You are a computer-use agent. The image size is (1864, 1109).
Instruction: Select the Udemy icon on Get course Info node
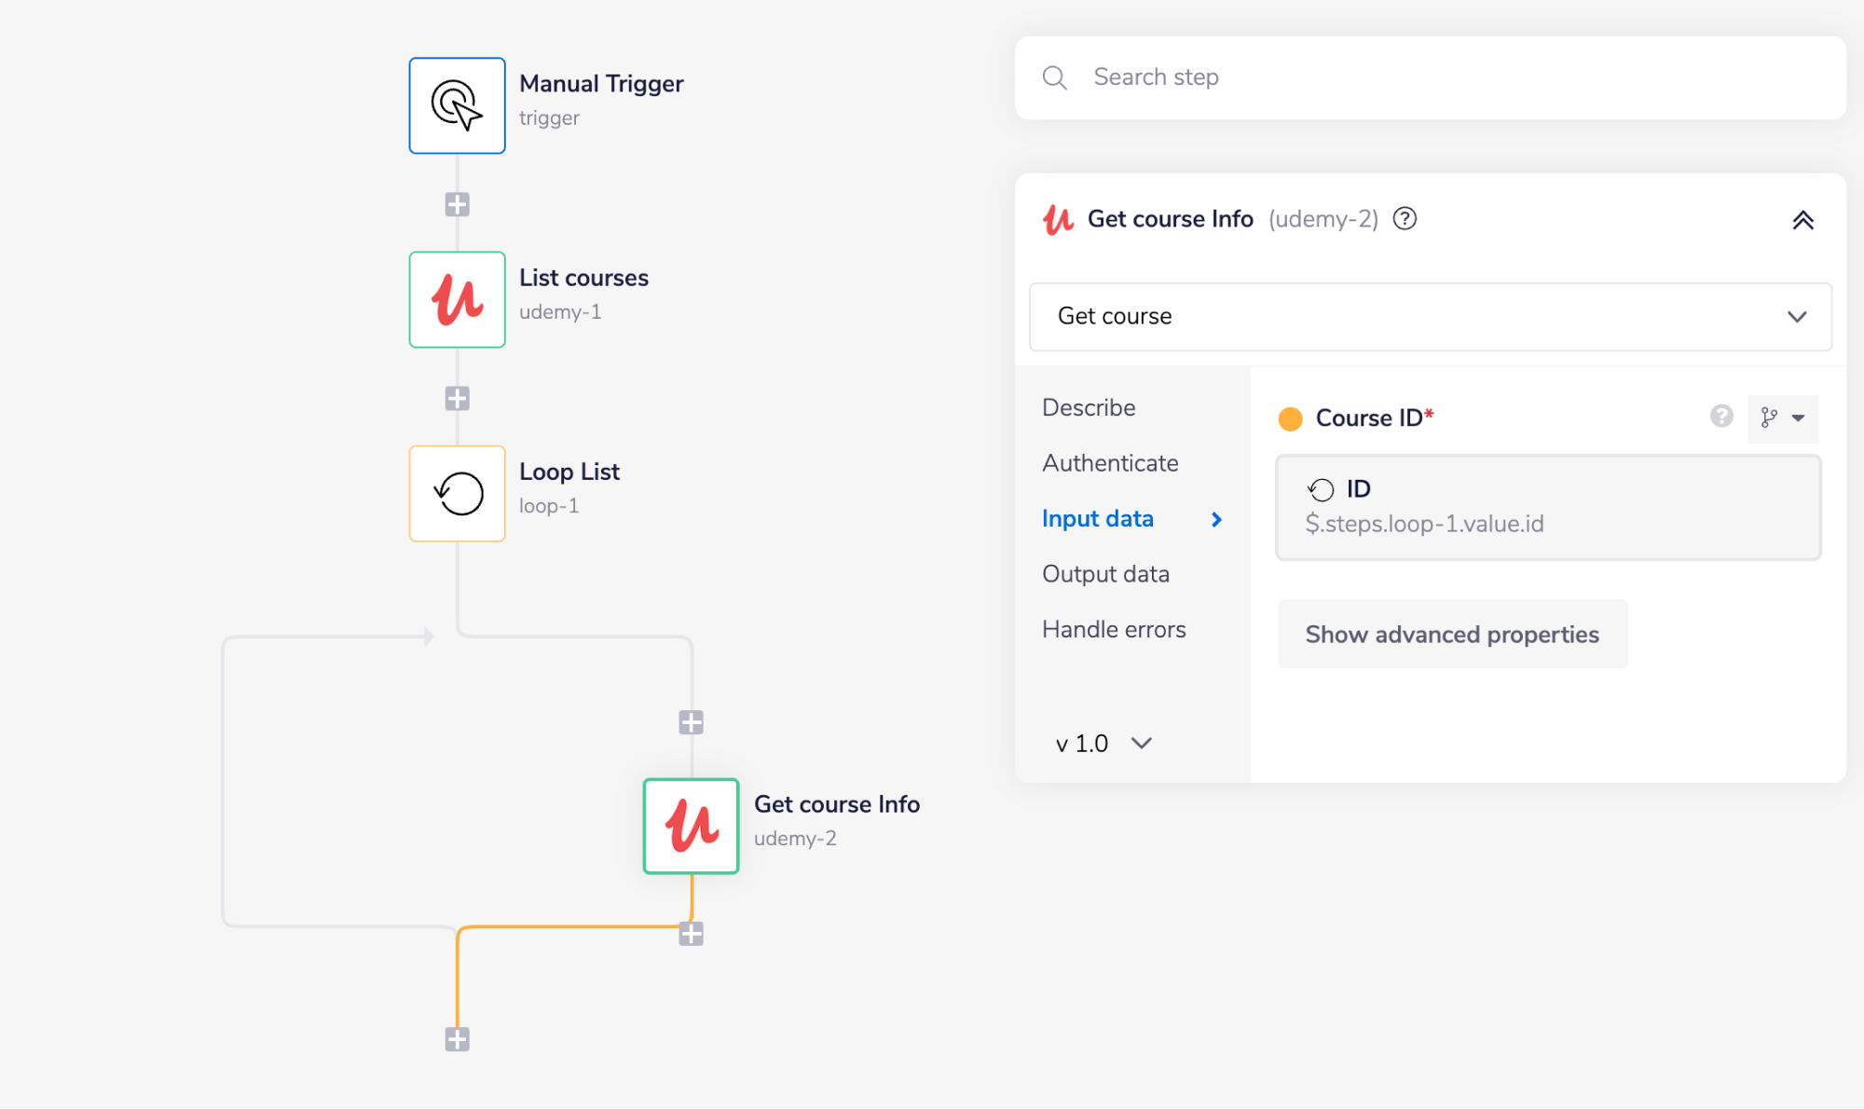pyautogui.click(x=690, y=826)
